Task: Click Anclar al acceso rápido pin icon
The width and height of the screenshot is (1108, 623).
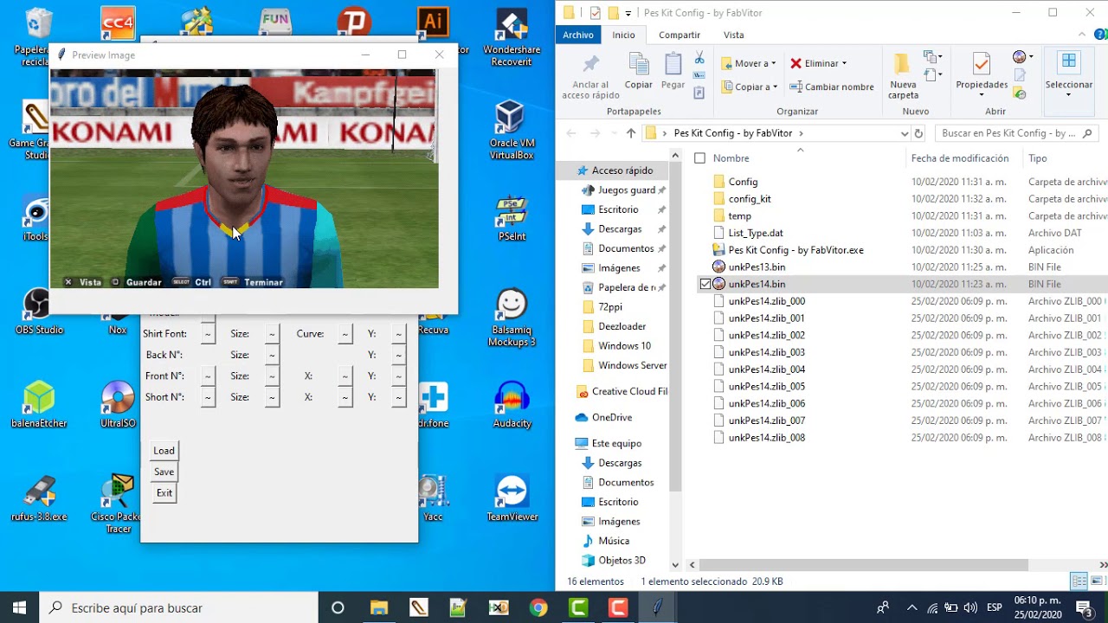Action: [590, 66]
